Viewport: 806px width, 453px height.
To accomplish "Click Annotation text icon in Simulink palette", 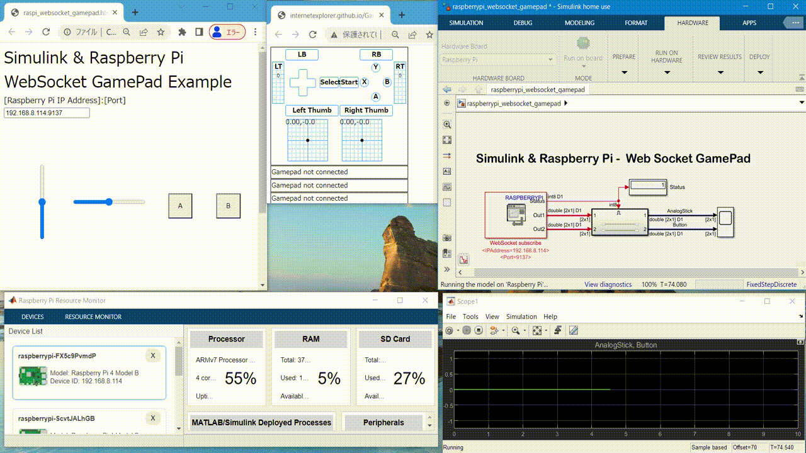I will pos(447,171).
